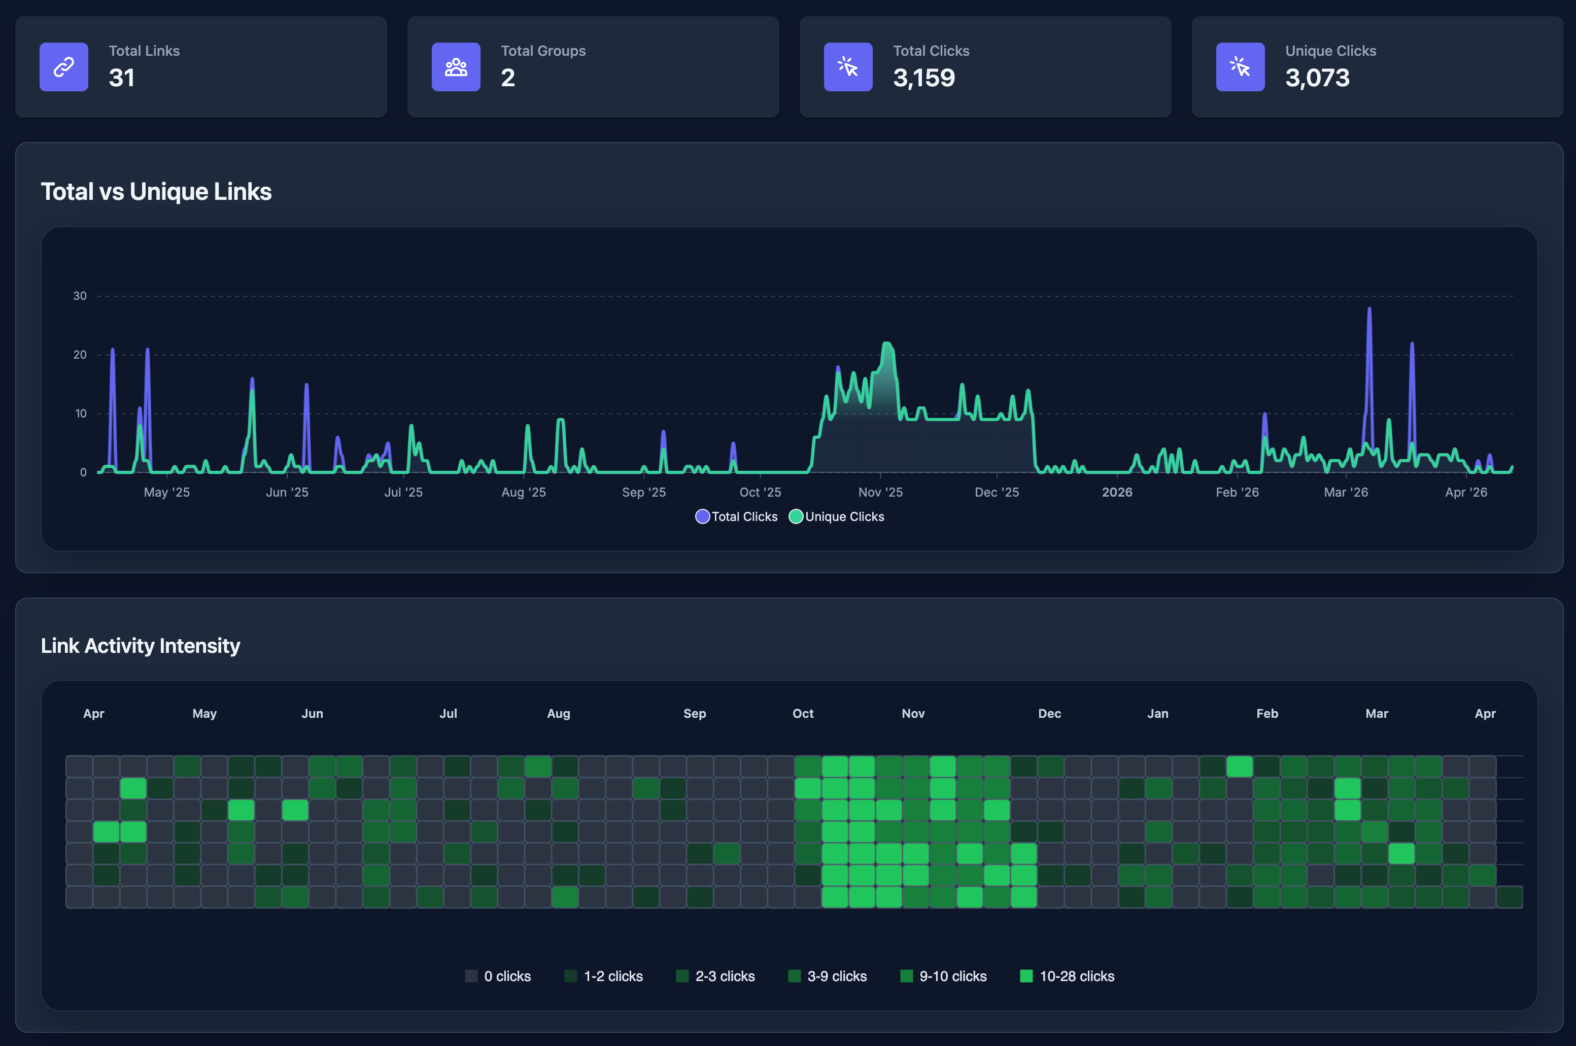The height and width of the screenshot is (1046, 1576).
Task: Click the 3-9 clicks legend swatch
Action: (x=794, y=976)
